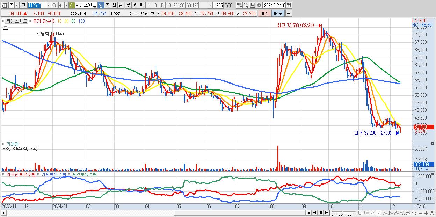436x217 pixels.
Task: Select interval 120 button in interval row
Action: (x=195, y=5)
